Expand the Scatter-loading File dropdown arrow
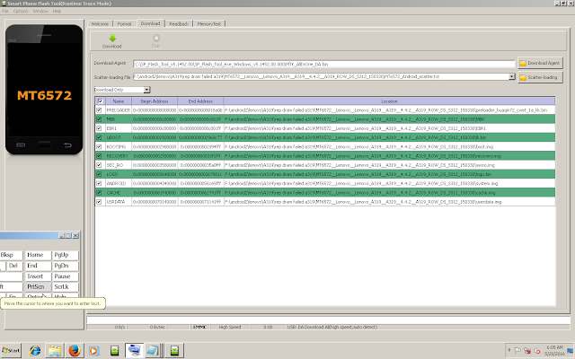 click(511, 76)
